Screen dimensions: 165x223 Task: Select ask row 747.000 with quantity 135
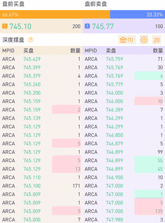click(x=124, y=211)
